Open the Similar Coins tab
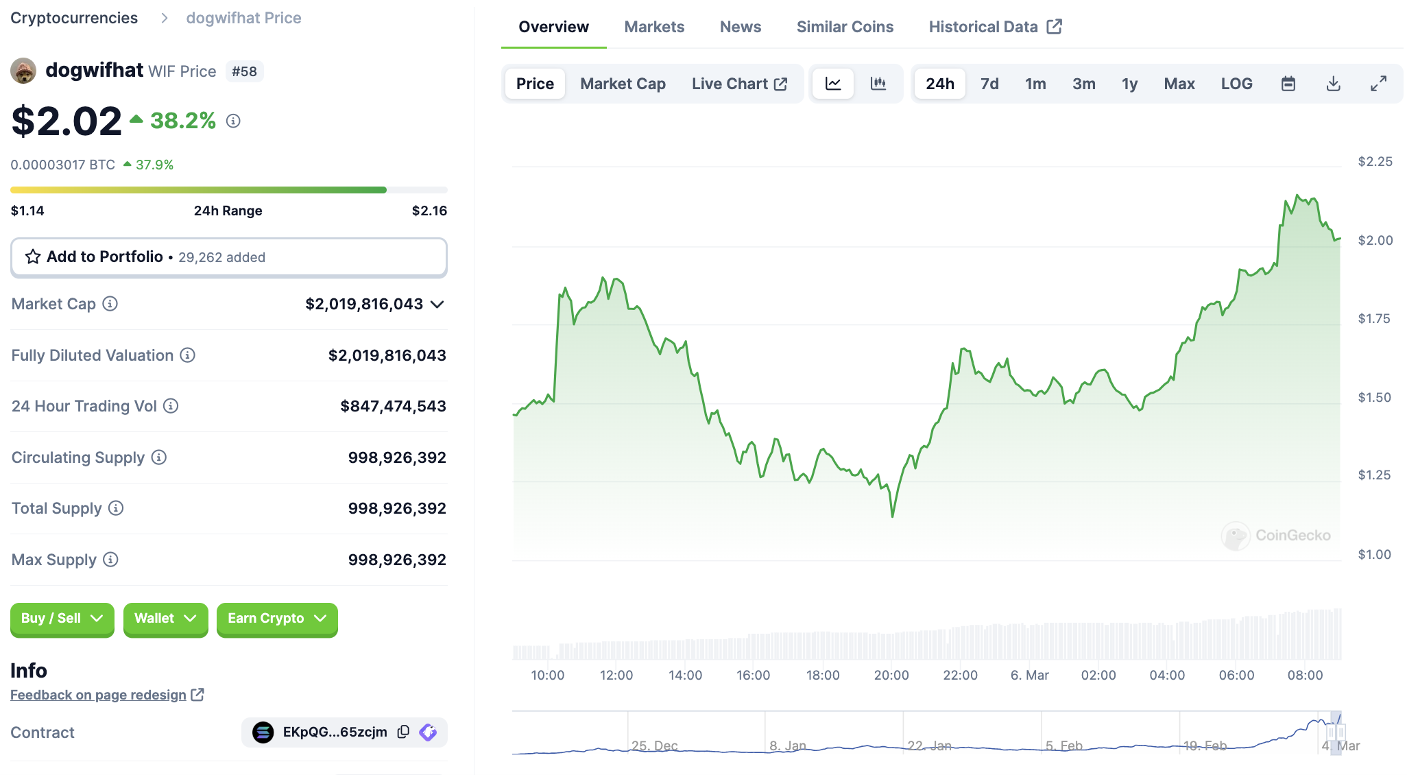Screen dimensions: 1407x775 click(x=845, y=27)
